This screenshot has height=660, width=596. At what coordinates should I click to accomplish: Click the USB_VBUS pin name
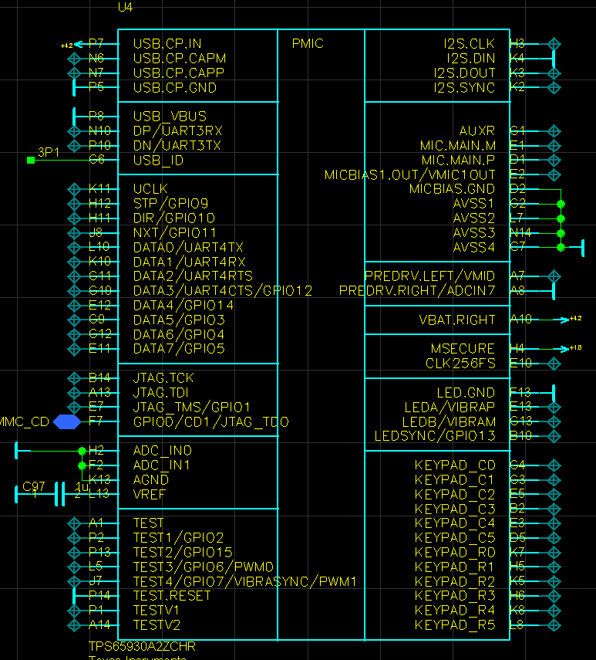tap(170, 116)
